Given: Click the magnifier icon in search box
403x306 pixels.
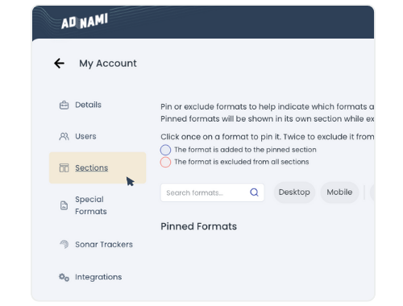Looking at the screenshot, I should click(254, 192).
